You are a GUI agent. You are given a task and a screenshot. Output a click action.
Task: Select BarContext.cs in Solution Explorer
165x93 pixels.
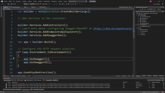click(x=145, y=31)
